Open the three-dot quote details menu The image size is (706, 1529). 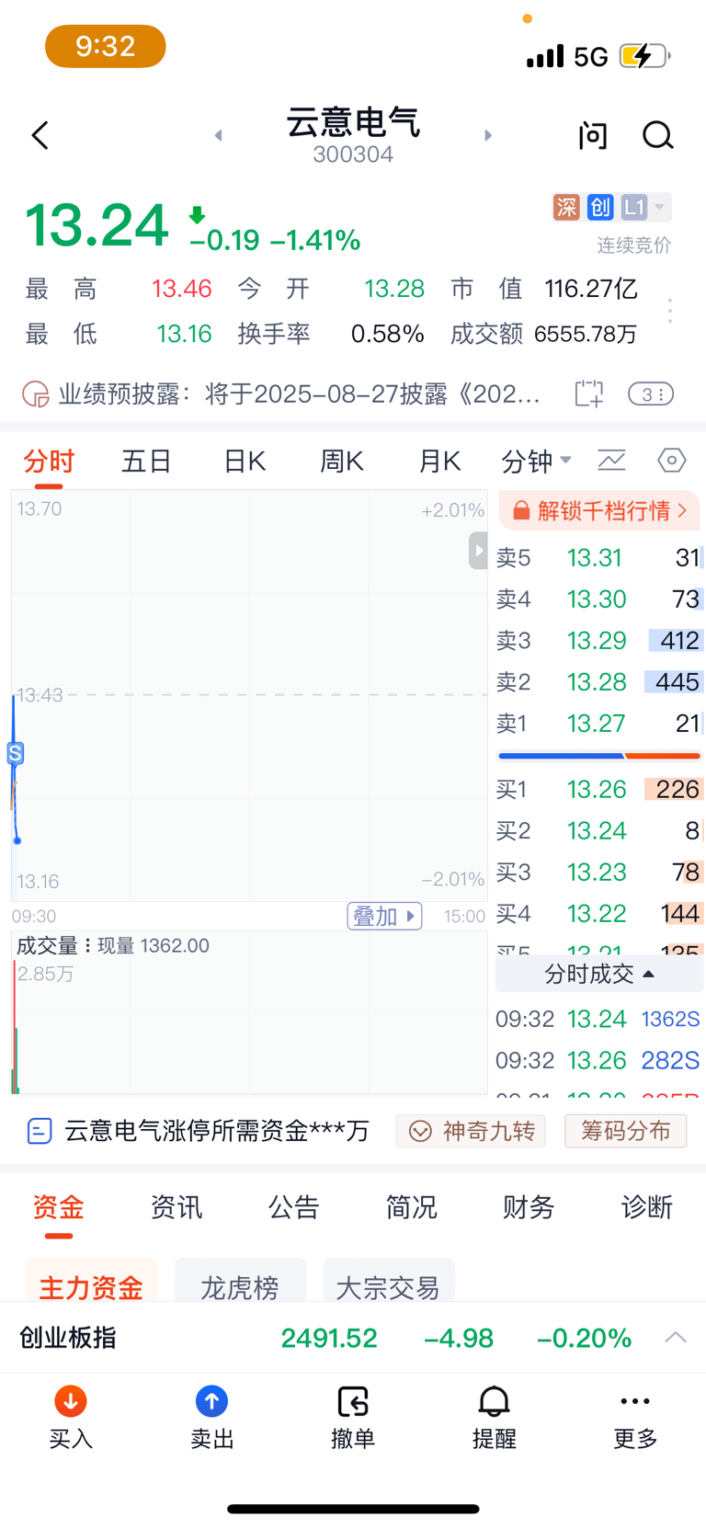[x=670, y=311]
